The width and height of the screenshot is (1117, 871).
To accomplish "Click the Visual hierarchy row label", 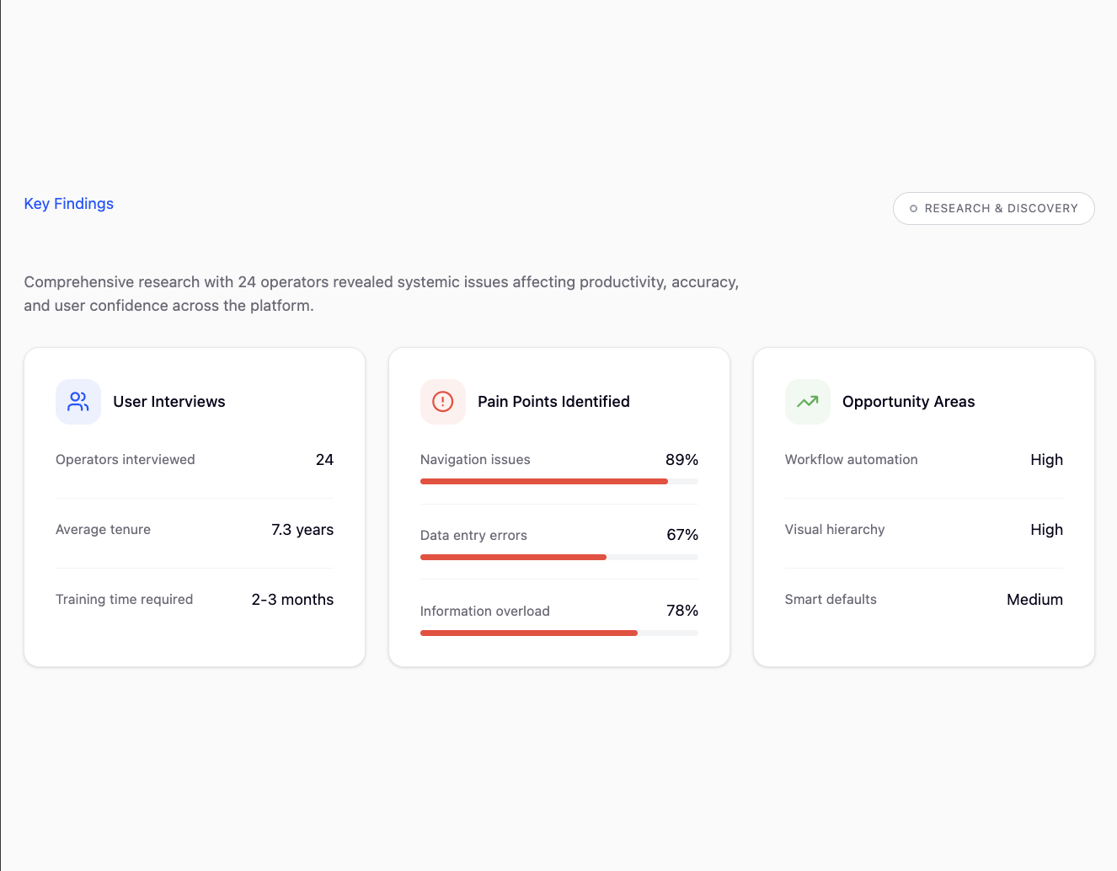I will (835, 530).
